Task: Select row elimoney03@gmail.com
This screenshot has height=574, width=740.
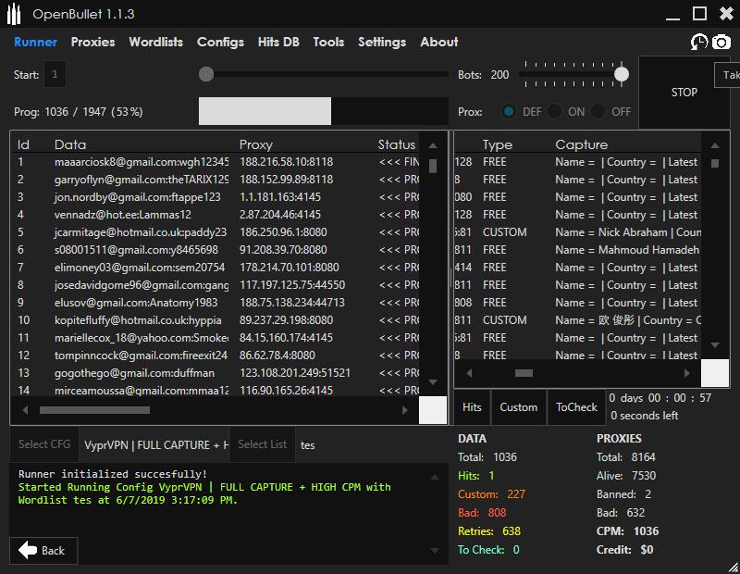Action: (x=216, y=268)
